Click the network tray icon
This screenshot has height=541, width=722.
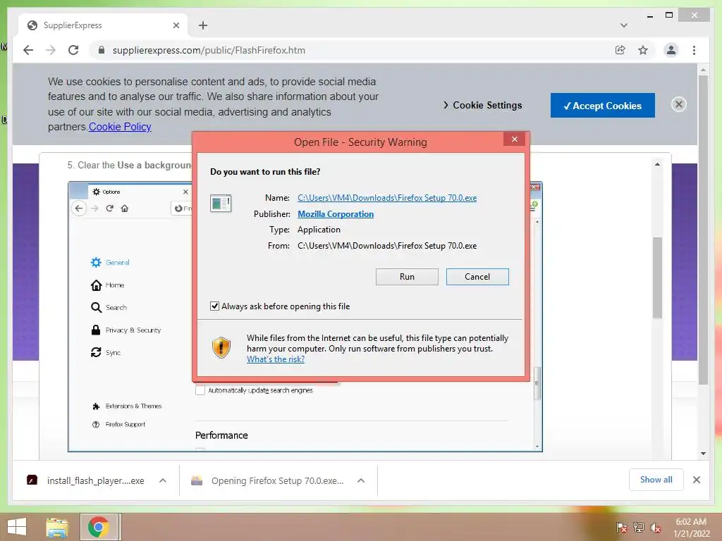click(x=639, y=528)
